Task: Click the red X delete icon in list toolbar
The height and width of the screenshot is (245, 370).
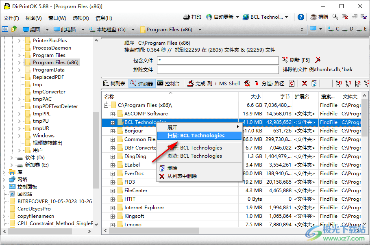Action: 304,83
